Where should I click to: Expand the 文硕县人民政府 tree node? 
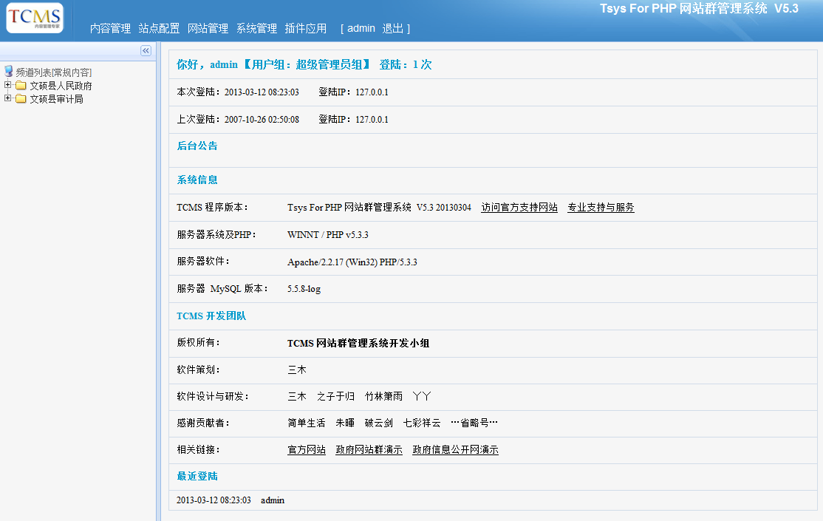coord(8,86)
